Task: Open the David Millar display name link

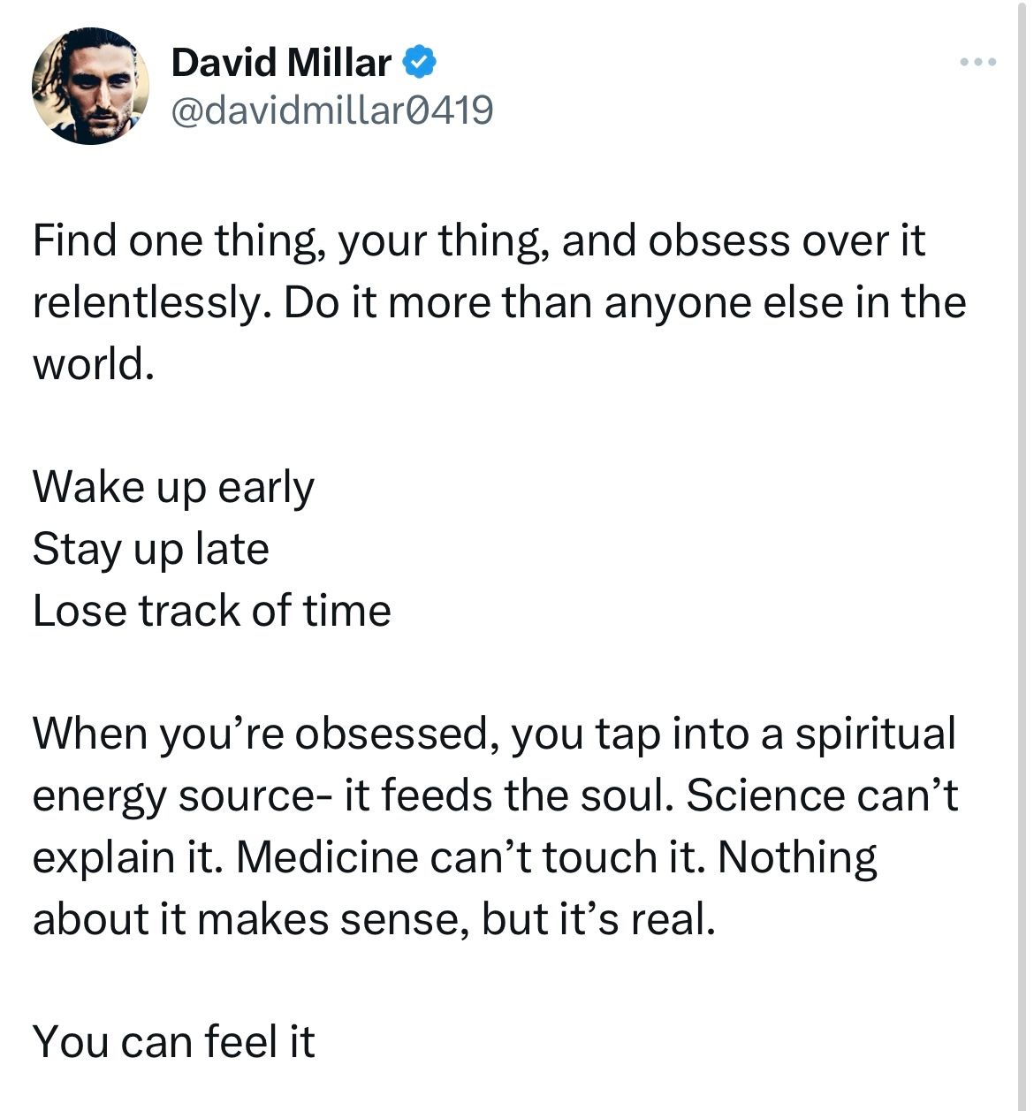Action: (x=281, y=63)
